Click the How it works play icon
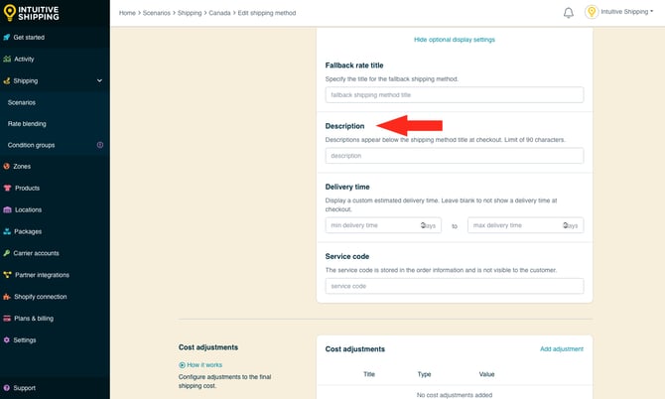Screen dimensions: 665x399 coord(182,365)
